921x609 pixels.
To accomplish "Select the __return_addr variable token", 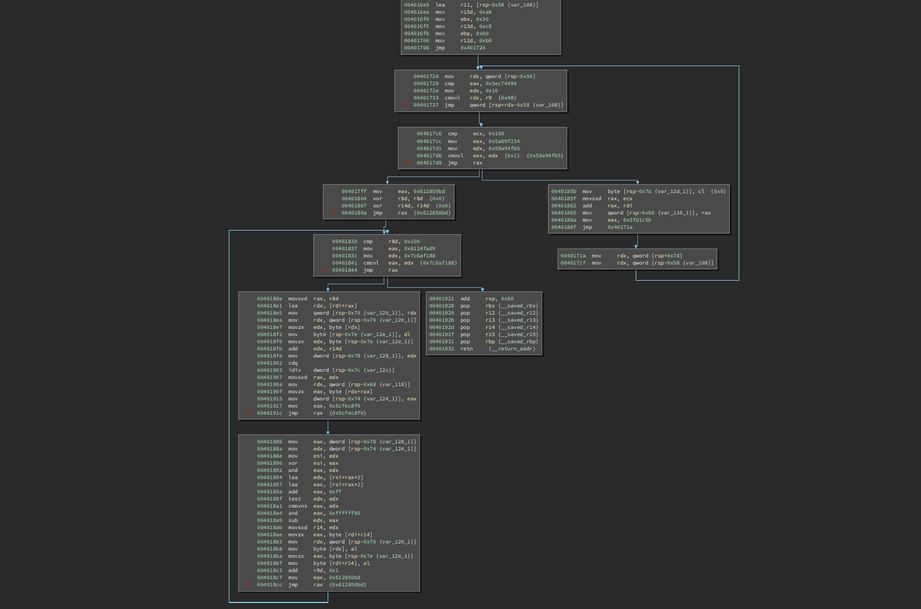I will pyautogui.click(x=512, y=349).
